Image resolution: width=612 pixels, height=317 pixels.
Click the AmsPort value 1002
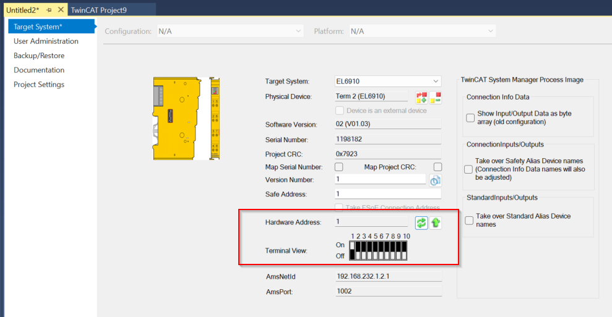pyautogui.click(x=389, y=291)
